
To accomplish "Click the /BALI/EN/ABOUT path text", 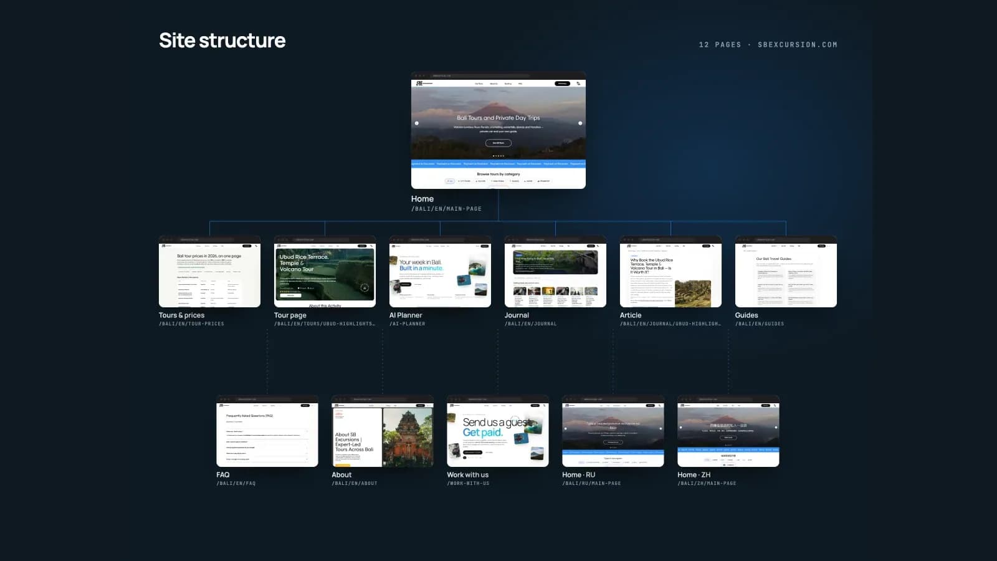I will coord(355,484).
